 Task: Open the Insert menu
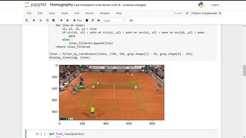(65, 13)
